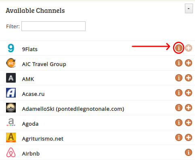195x160 pixels.
Task: Select the Agoda channel name
Action: click(x=30, y=124)
